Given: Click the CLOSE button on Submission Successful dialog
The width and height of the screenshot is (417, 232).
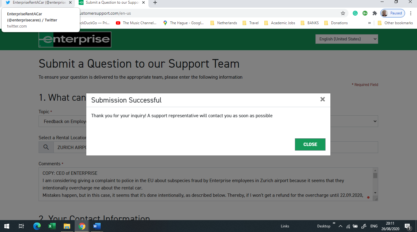Looking at the screenshot, I should (310, 144).
